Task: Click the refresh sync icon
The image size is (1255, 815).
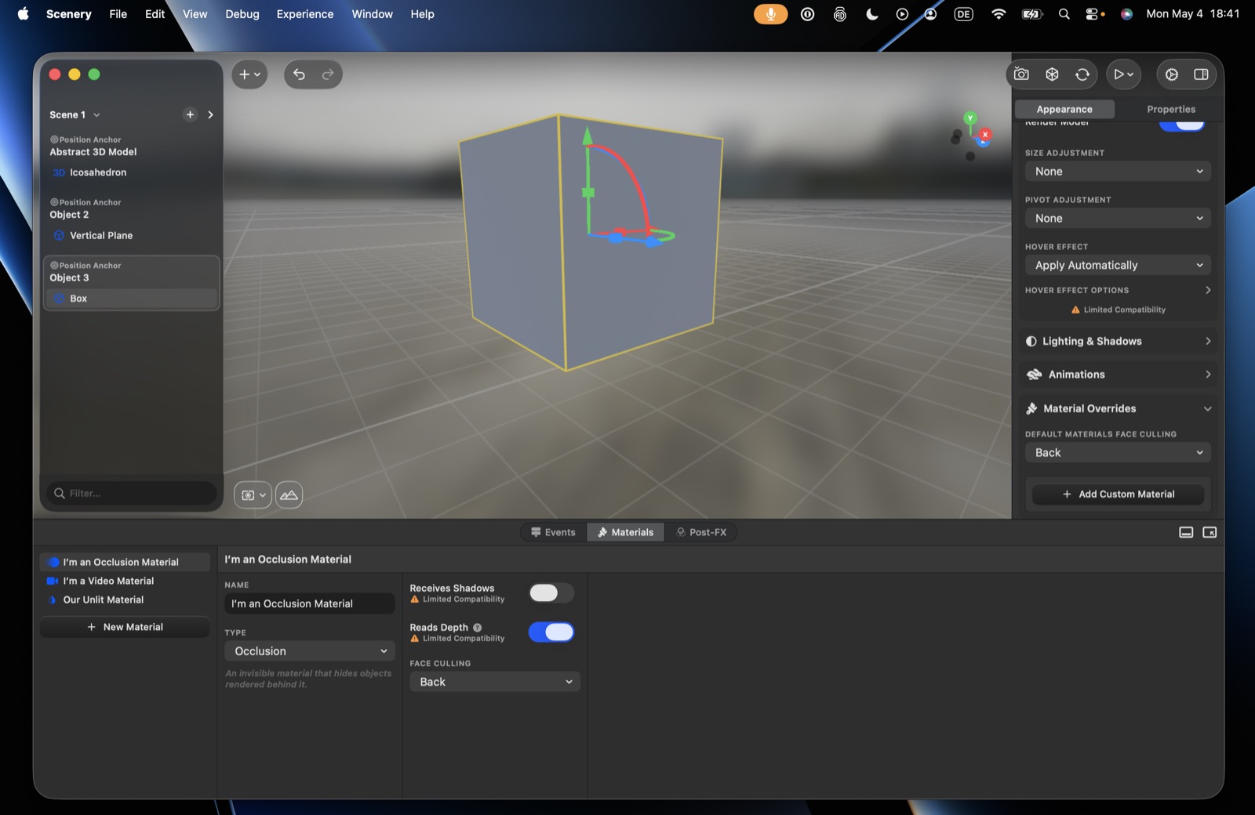Action: [x=1082, y=74]
